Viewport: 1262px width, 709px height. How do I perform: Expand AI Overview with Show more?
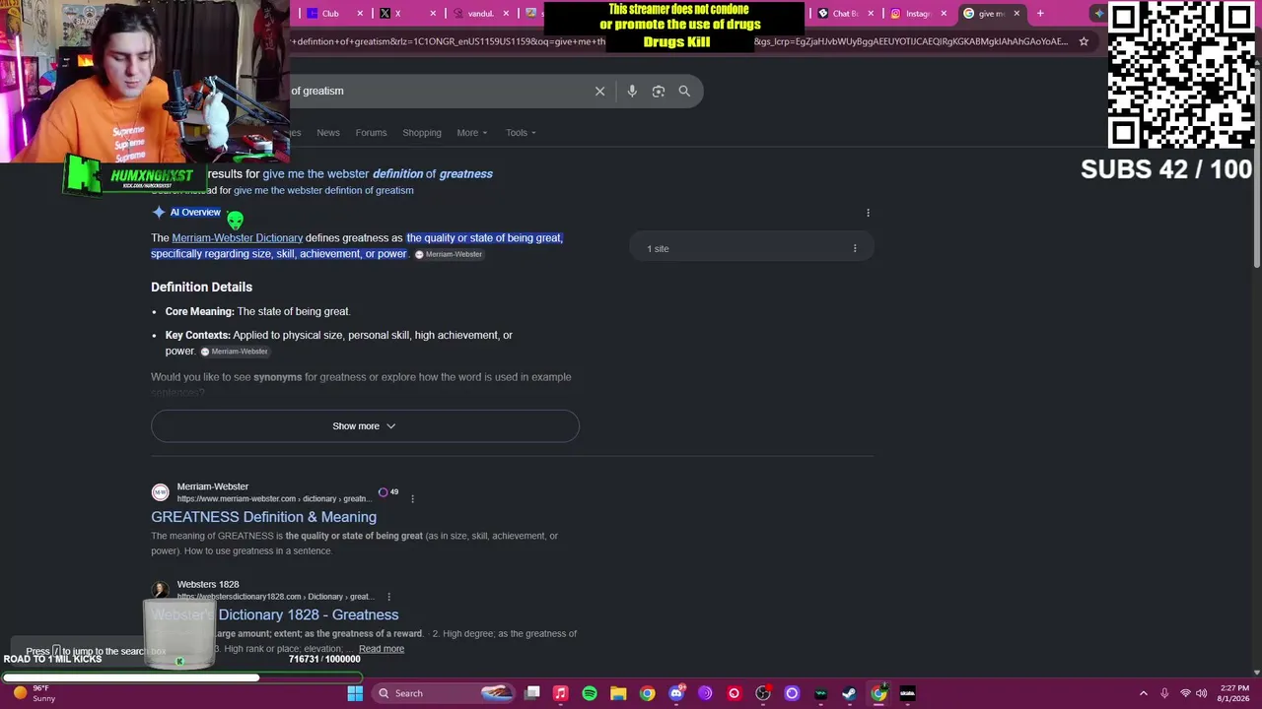365,426
